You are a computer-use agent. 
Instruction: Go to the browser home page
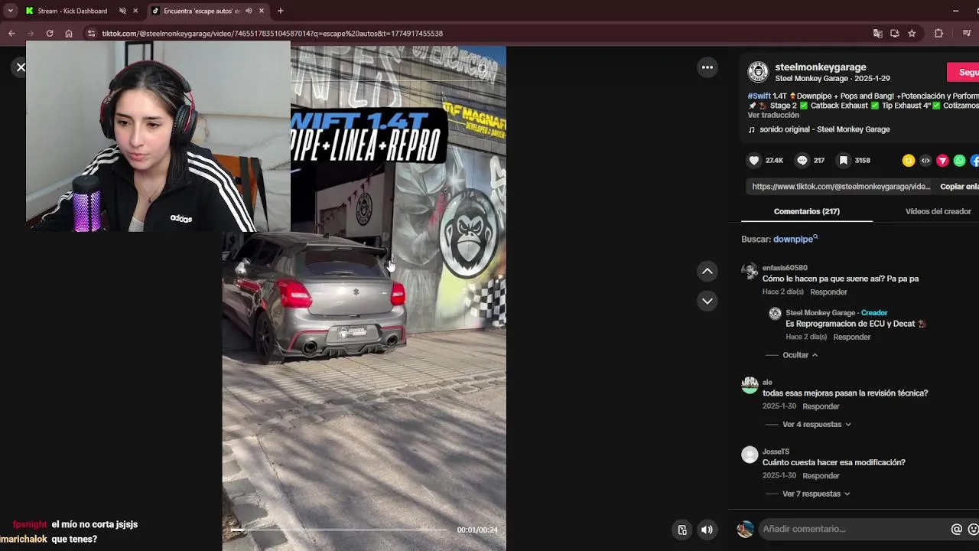click(69, 34)
